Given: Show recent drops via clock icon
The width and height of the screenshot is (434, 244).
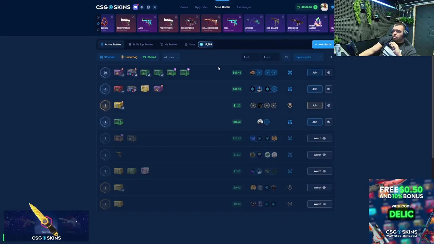Looking at the screenshot, I should coord(98,17).
